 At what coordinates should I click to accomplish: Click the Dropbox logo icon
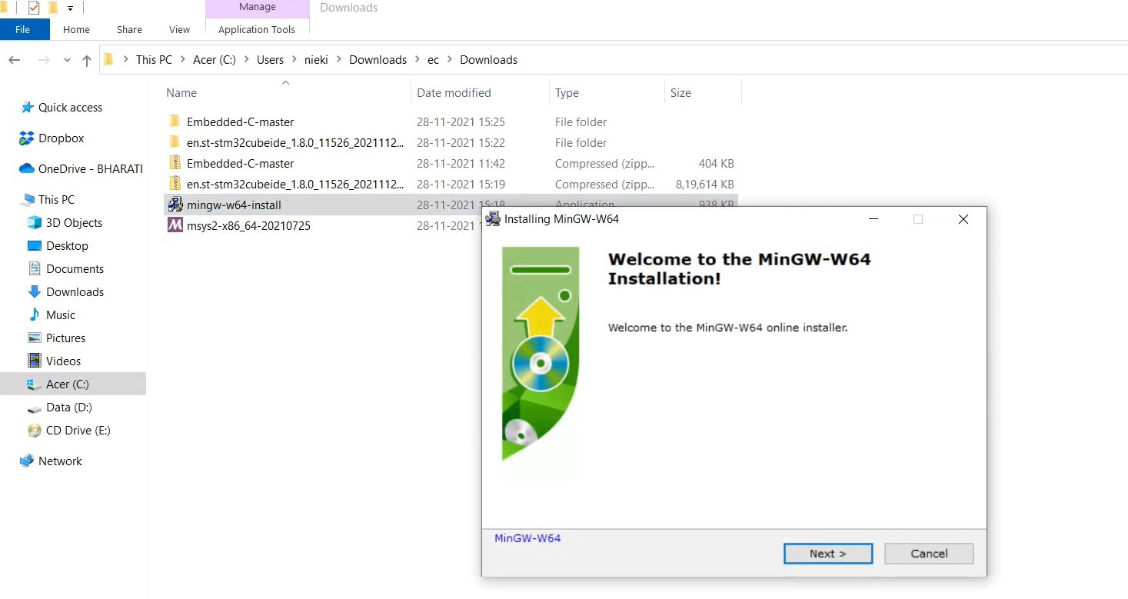[x=27, y=138]
